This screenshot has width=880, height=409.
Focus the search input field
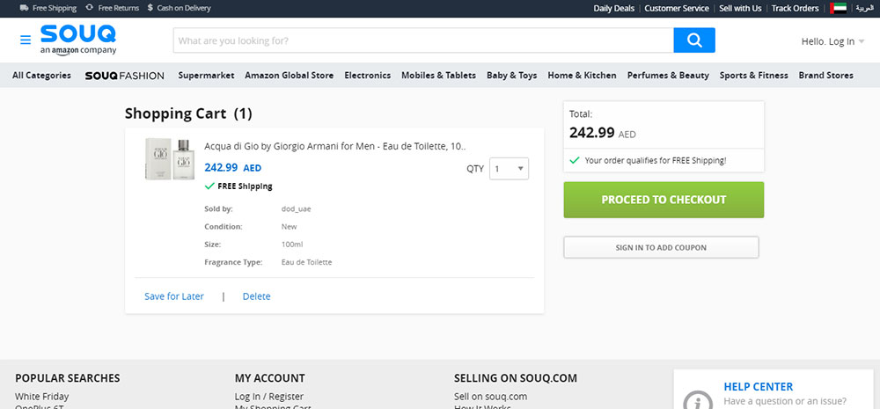(x=423, y=40)
